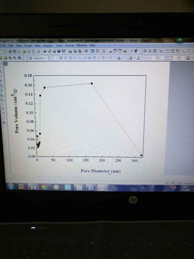
Task: Rescale the graph axes with the Rescale icon
Action: (x=161, y=51)
